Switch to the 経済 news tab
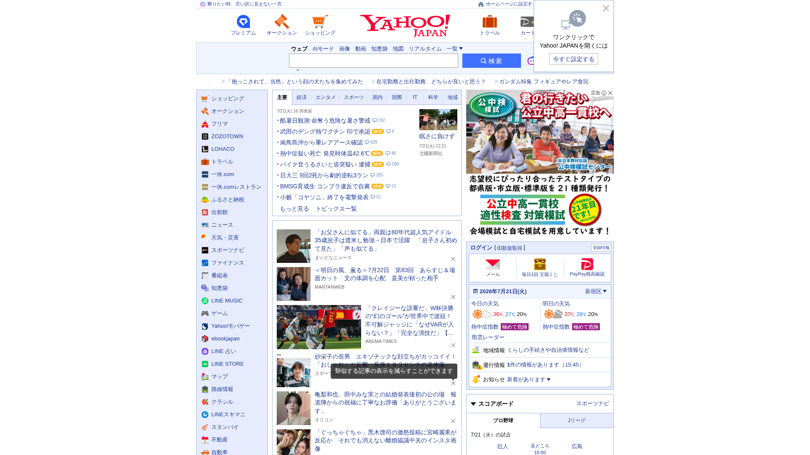810x455 pixels. (x=302, y=97)
